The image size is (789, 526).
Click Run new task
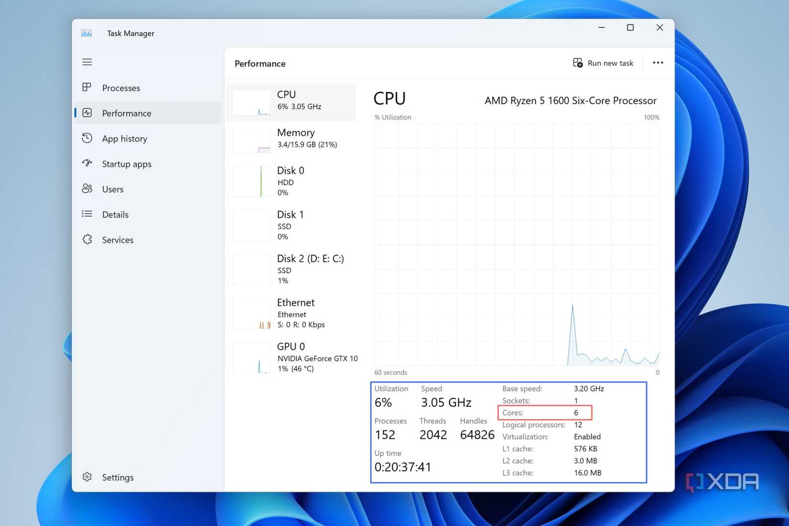pyautogui.click(x=611, y=63)
